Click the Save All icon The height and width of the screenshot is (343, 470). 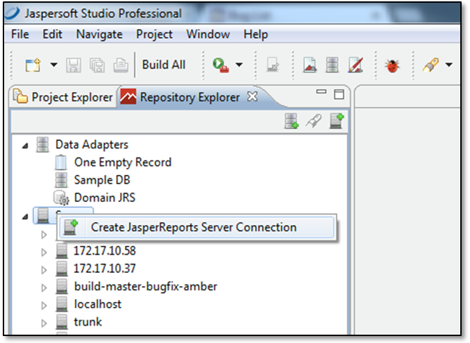pos(97,65)
